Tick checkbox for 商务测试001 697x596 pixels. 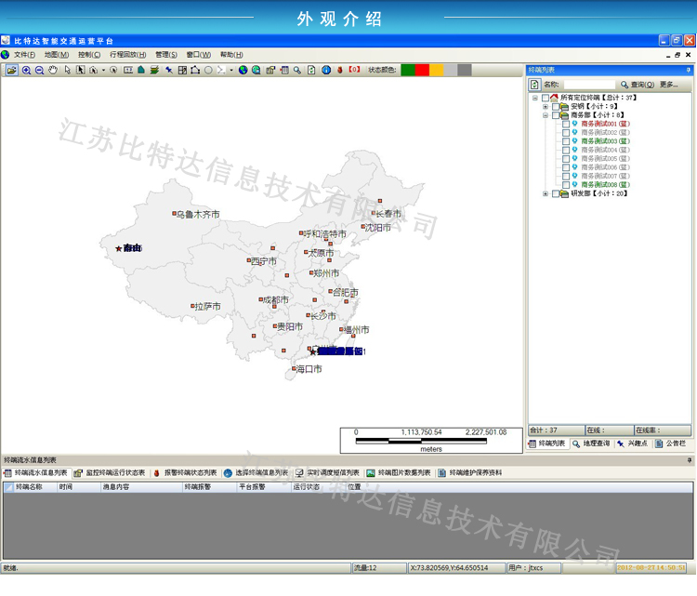pyautogui.click(x=566, y=124)
